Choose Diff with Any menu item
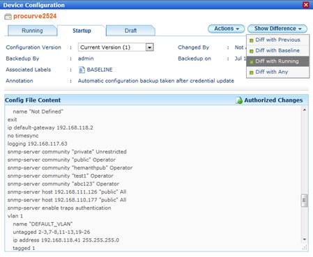The image size is (313, 257). [x=277, y=72]
